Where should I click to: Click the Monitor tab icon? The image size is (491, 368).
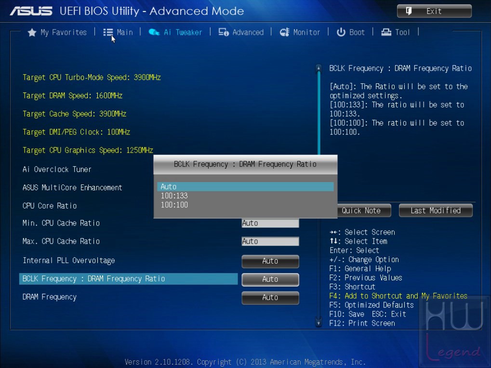point(285,32)
